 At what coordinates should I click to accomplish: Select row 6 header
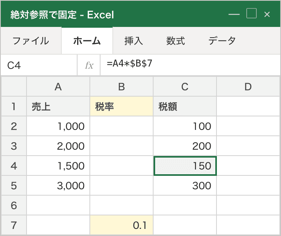click(x=14, y=205)
